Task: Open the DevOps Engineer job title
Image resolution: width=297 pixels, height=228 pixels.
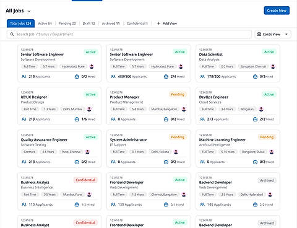Action: click(213, 97)
